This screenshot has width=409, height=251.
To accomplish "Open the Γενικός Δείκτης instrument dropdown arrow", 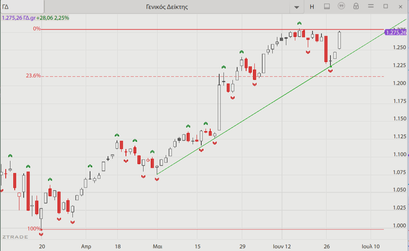I will pos(297,7).
